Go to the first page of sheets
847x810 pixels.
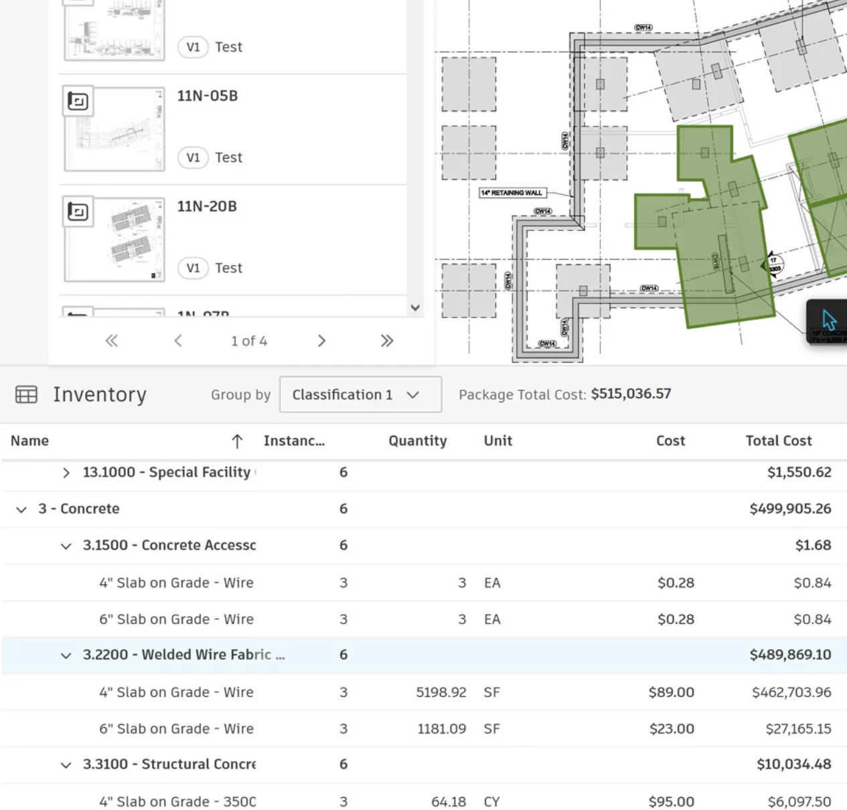tap(112, 341)
